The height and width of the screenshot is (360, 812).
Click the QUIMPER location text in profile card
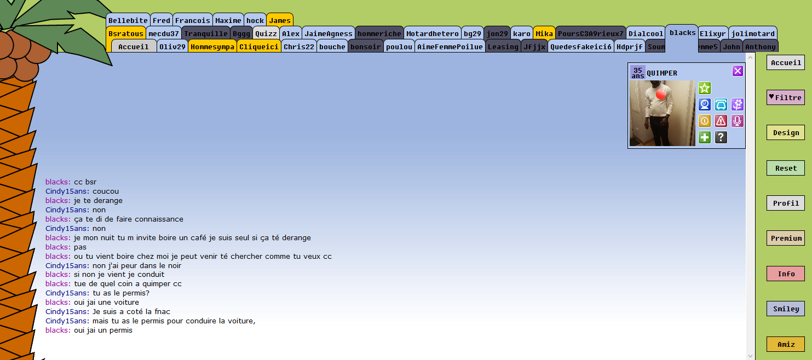click(662, 73)
